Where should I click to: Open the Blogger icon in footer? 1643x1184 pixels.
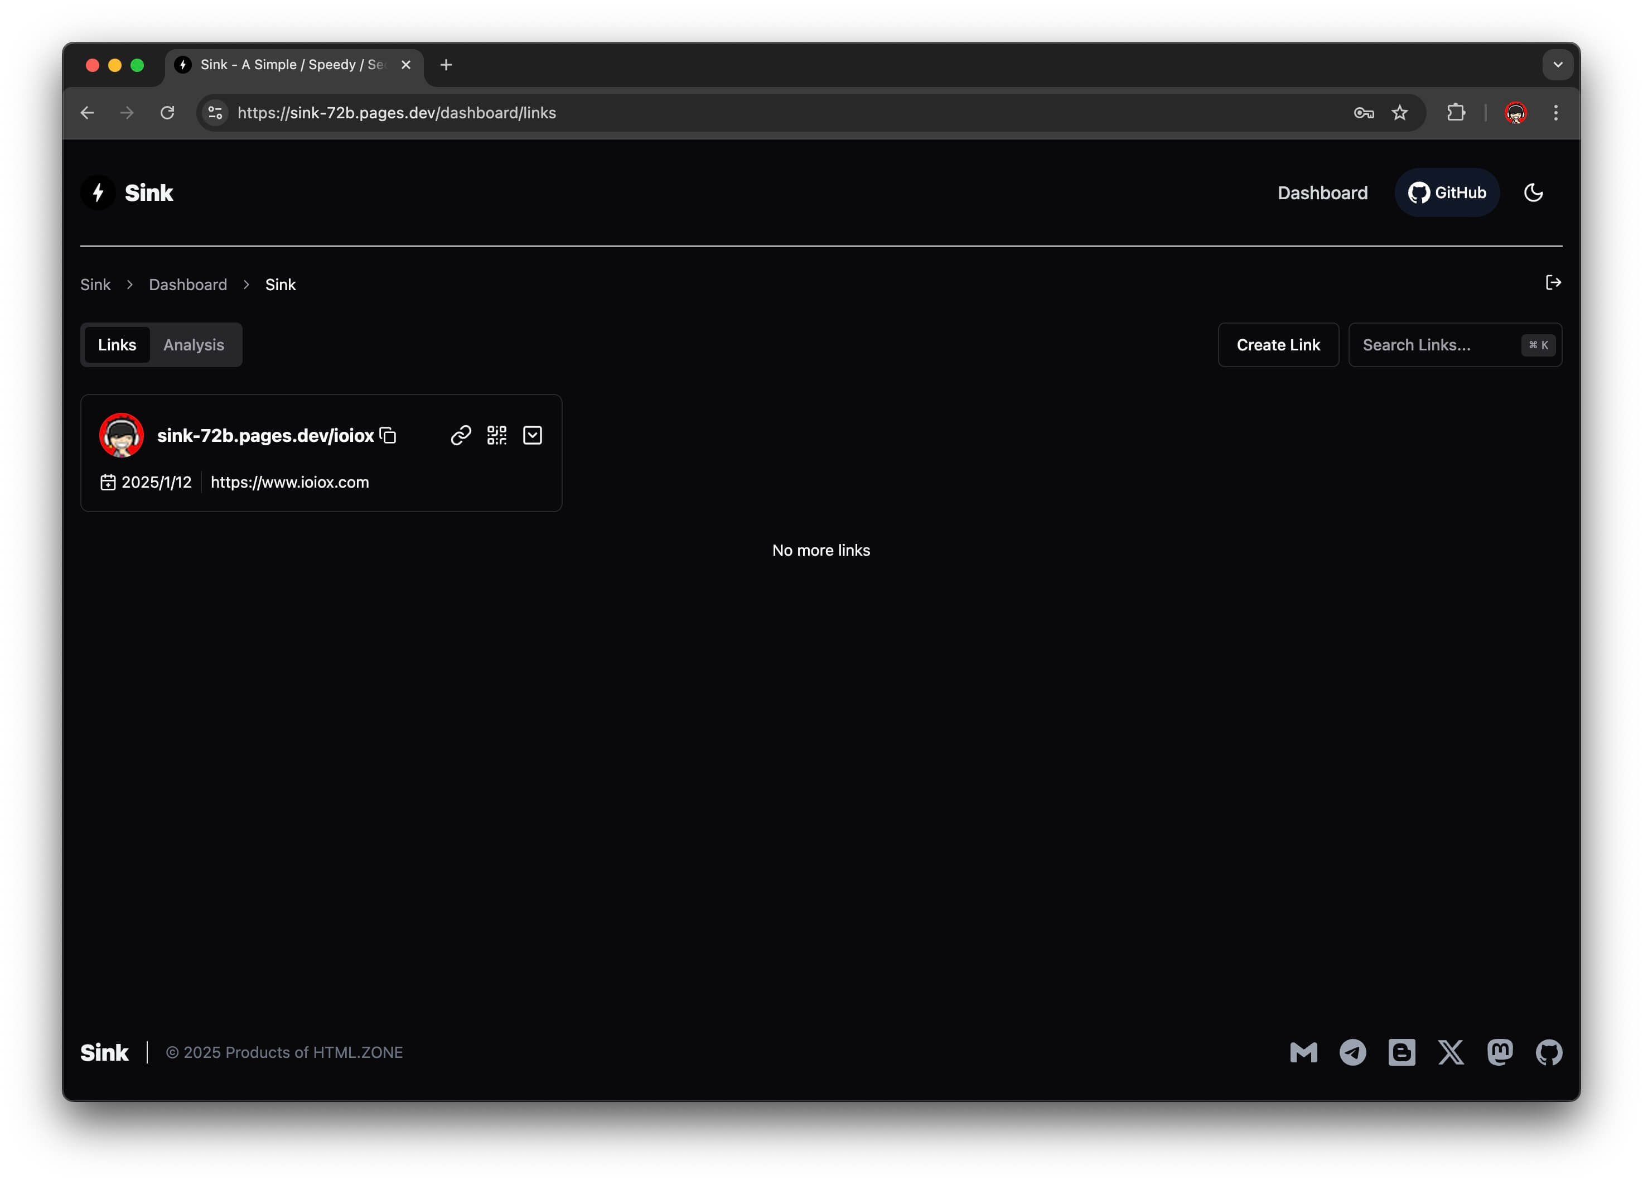tap(1402, 1052)
